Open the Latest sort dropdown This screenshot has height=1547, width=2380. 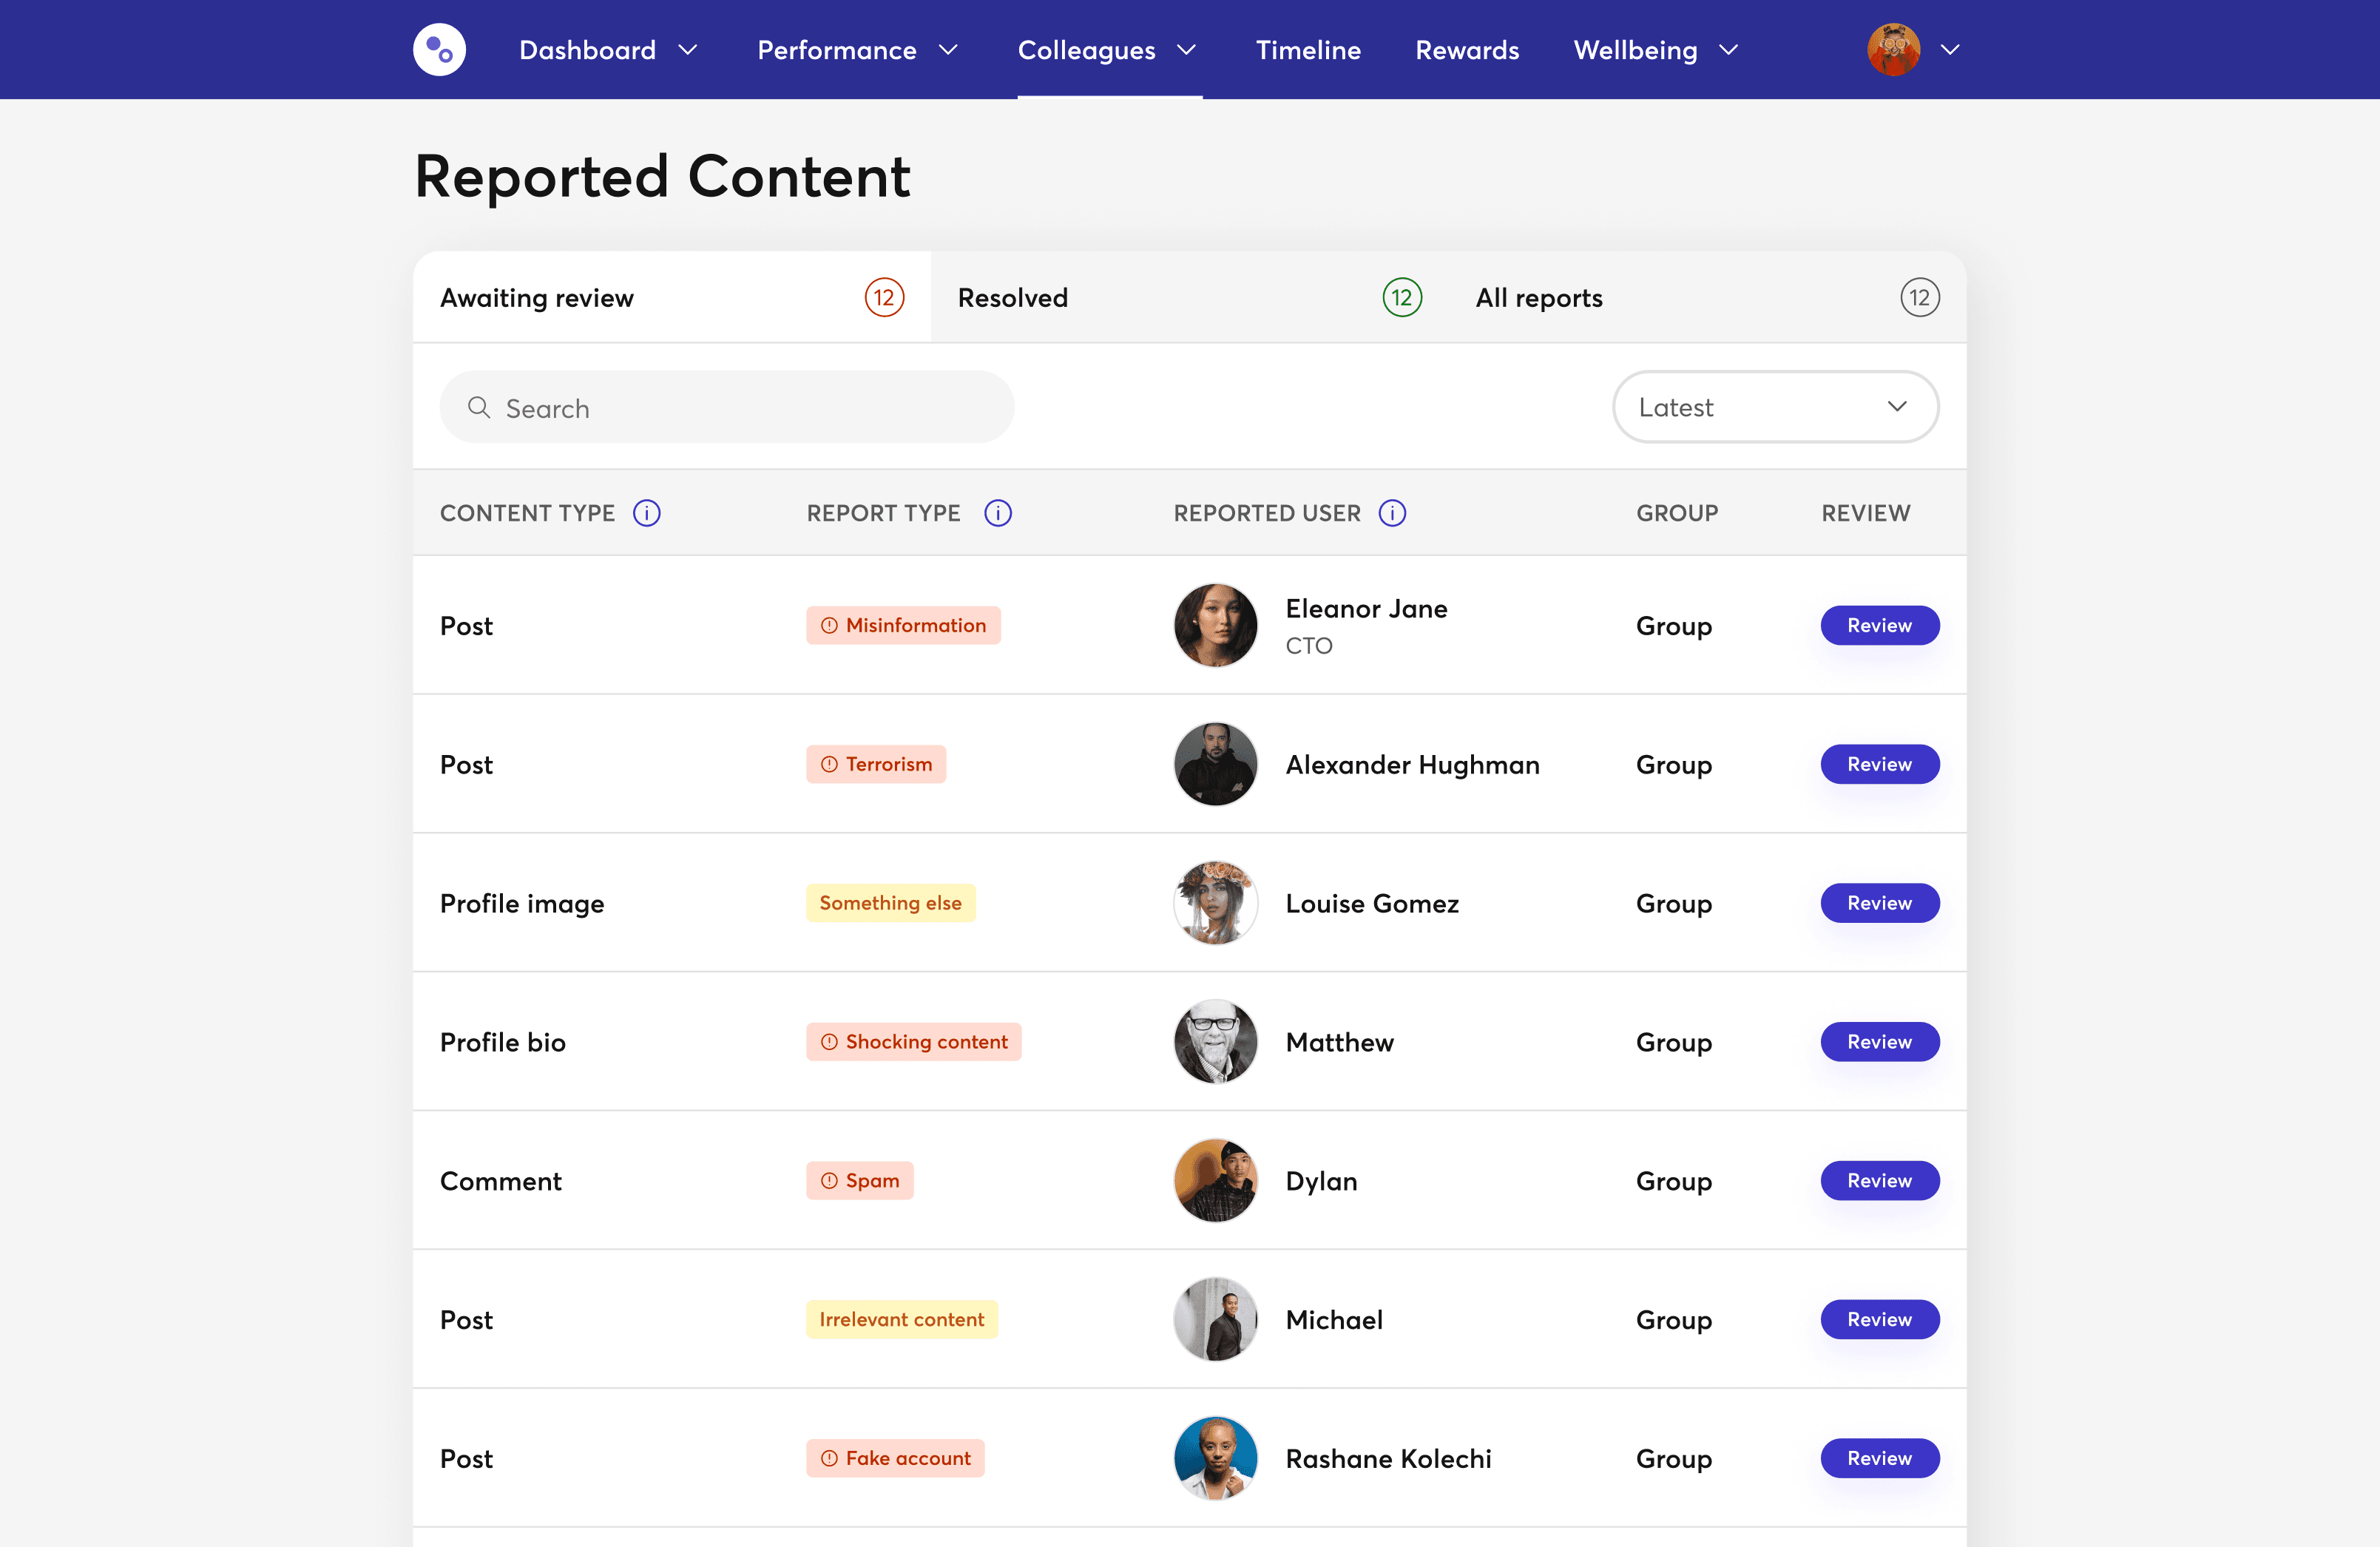(1775, 407)
